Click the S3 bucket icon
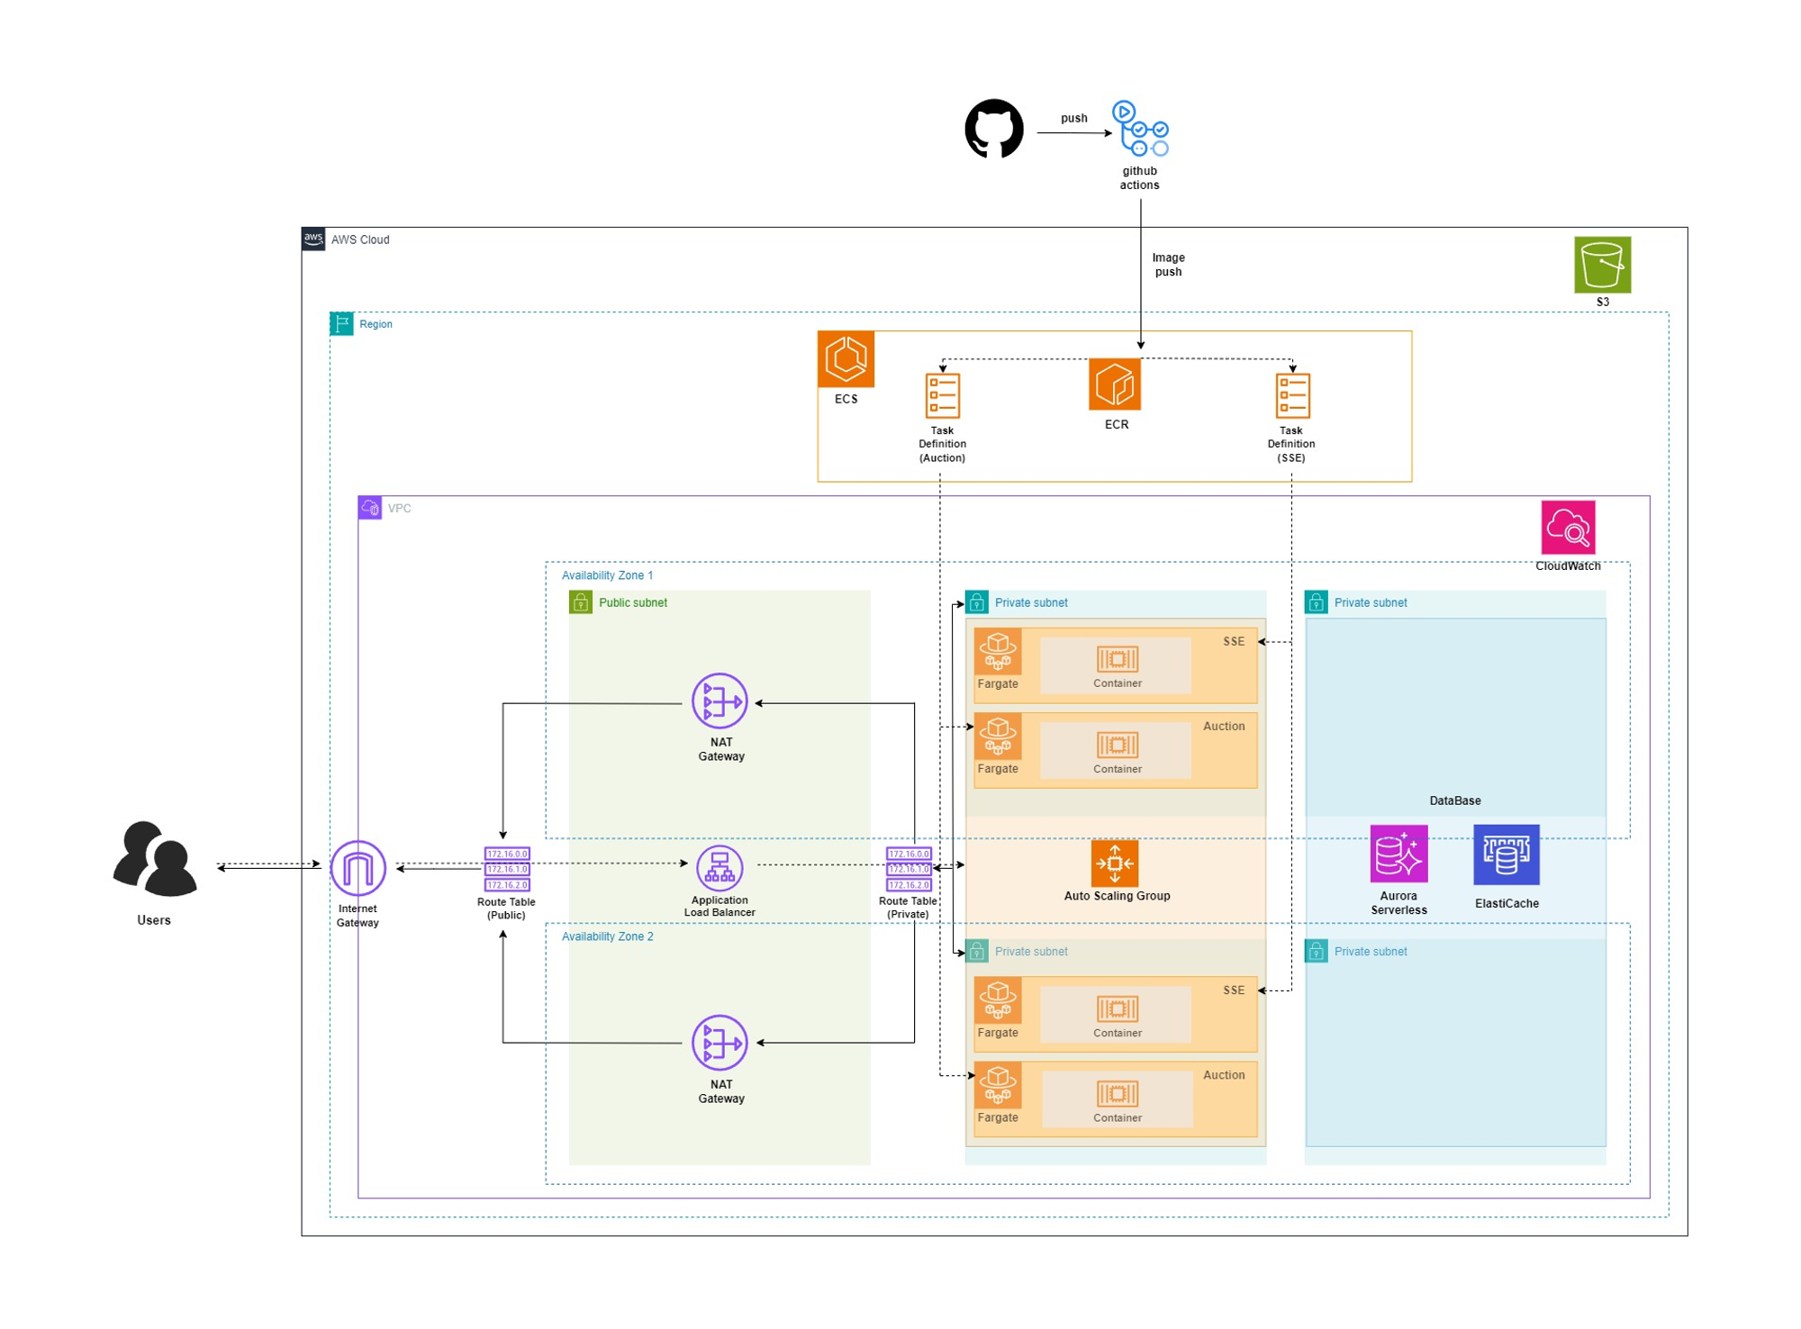1801x1329 pixels. click(x=1603, y=265)
